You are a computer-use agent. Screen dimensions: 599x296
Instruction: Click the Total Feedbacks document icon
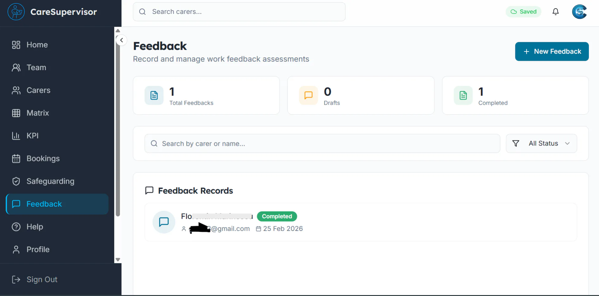point(154,95)
